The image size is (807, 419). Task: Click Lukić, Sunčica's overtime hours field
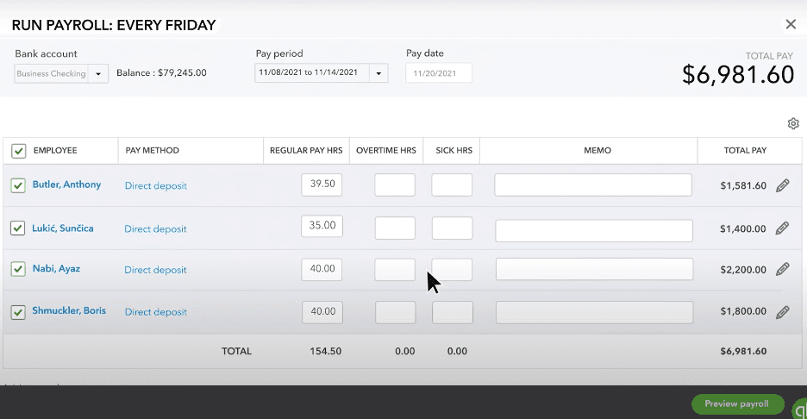coord(395,228)
